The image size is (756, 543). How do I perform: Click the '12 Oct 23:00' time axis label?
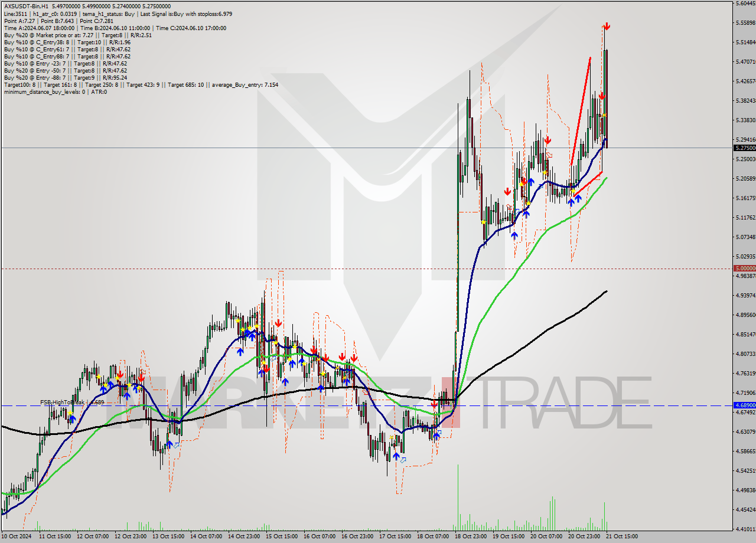click(x=131, y=537)
